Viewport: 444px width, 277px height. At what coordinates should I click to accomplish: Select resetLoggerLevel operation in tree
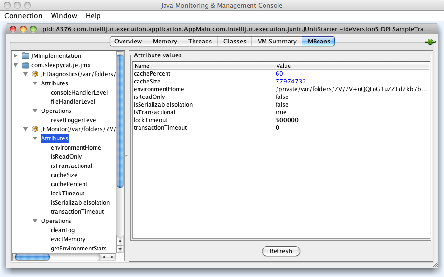[x=74, y=120]
